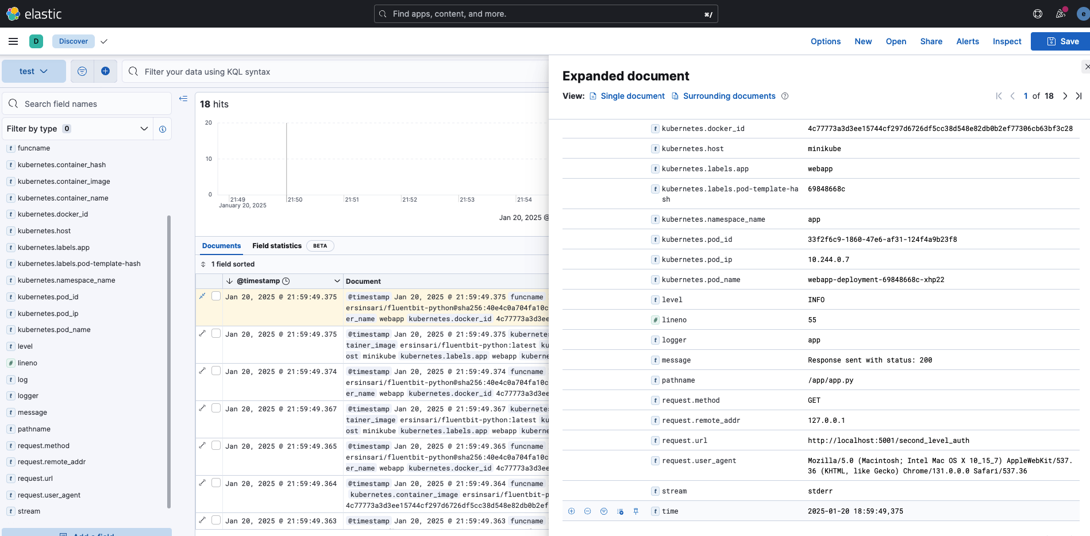Expand the Filter by type dropdown

(x=78, y=129)
